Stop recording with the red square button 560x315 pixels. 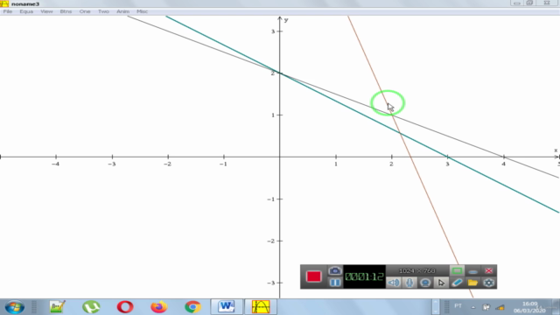313,276
